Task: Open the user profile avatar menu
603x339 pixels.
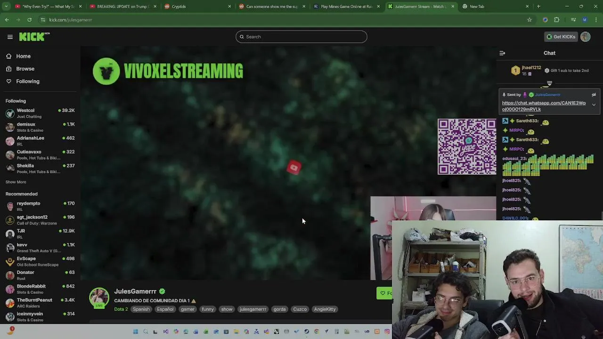Action: (x=586, y=37)
